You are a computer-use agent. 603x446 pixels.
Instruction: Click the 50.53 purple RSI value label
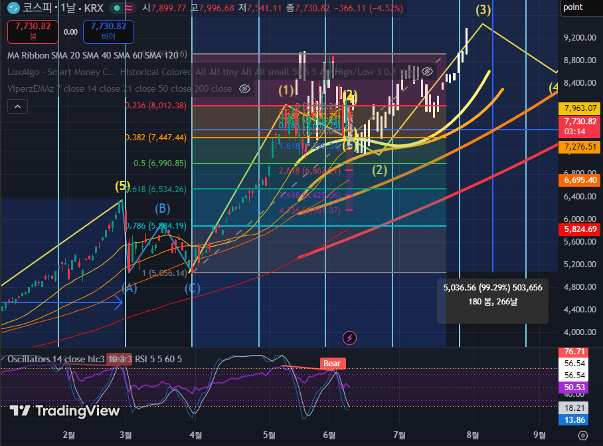[574, 387]
